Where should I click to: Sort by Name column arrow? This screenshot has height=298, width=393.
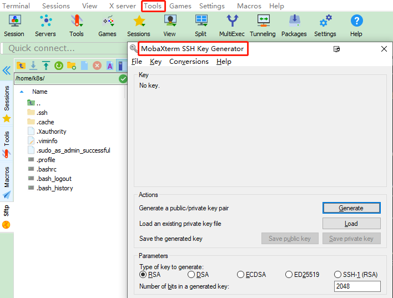[x=22, y=92]
